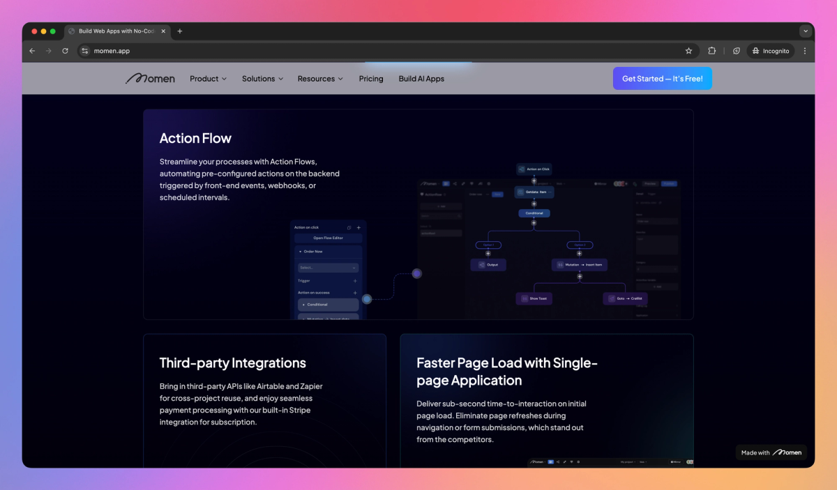Viewport: 837px width, 490px height.
Task: Go back using the browser back arrow
Action: pyautogui.click(x=32, y=51)
